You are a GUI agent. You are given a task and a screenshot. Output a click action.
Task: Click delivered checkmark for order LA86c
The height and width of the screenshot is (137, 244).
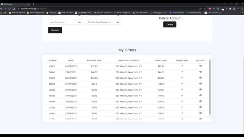tap(182, 113)
